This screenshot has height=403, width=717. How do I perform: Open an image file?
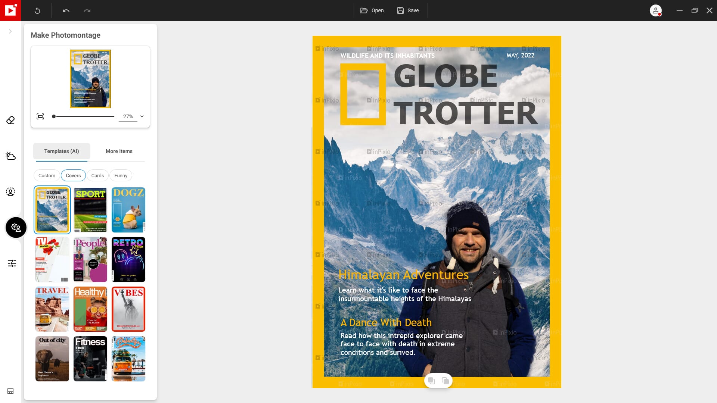(x=372, y=10)
